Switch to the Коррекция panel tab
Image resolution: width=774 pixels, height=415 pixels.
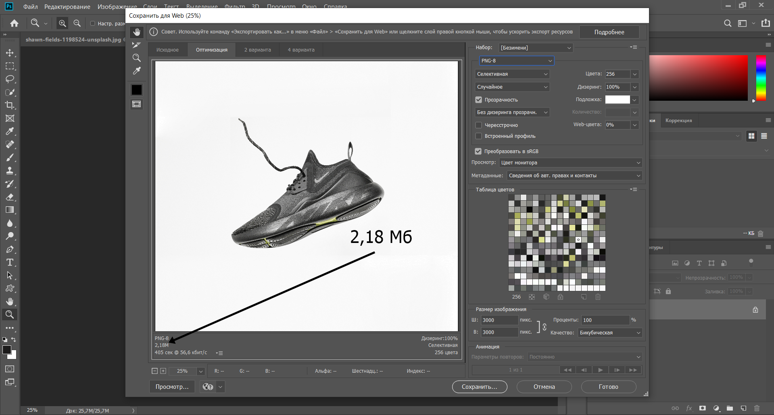click(x=678, y=120)
